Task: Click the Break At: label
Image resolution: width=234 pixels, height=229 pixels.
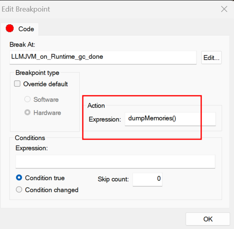Action: click(x=22, y=45)
